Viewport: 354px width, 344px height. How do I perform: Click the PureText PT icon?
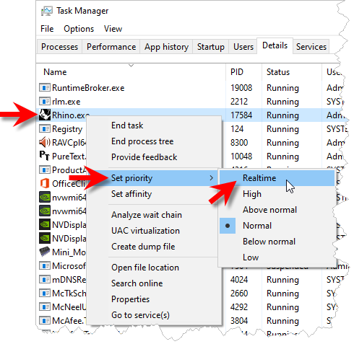coord(45,156)
